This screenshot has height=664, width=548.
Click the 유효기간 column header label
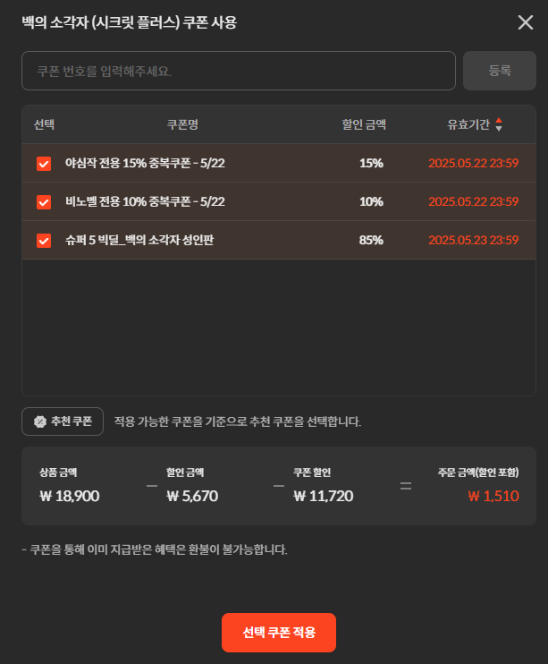(x=468, y=124)
